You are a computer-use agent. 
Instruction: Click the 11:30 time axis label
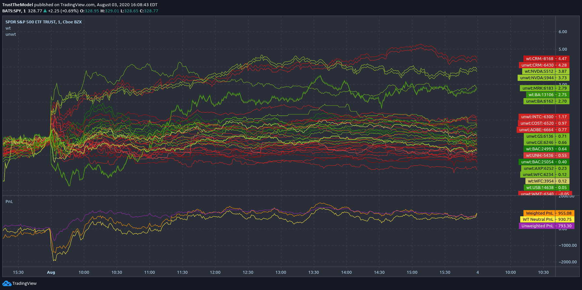(182, 272)
